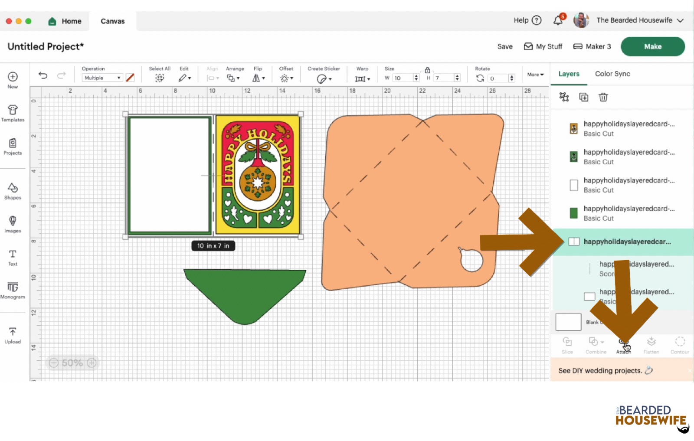
Task: Click the 50% zoom level
Action: click(x=72, y=363)
